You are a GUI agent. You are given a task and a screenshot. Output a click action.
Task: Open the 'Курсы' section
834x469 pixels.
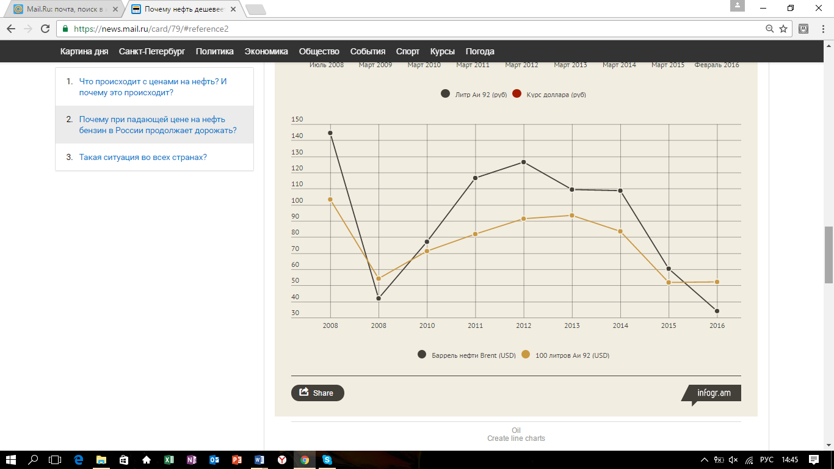click(x=443, y=51)
